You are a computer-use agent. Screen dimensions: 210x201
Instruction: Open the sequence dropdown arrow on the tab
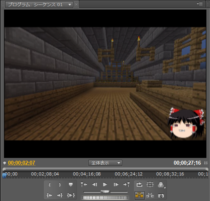tap(70, 4)
